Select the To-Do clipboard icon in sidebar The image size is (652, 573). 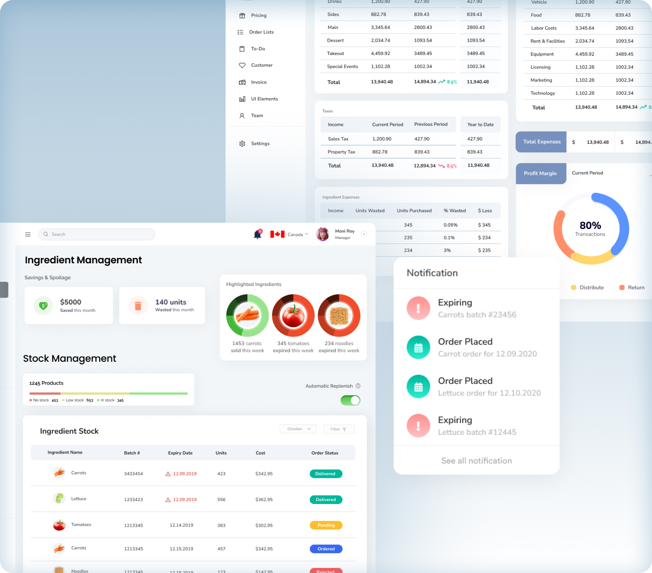pos(242,49)
